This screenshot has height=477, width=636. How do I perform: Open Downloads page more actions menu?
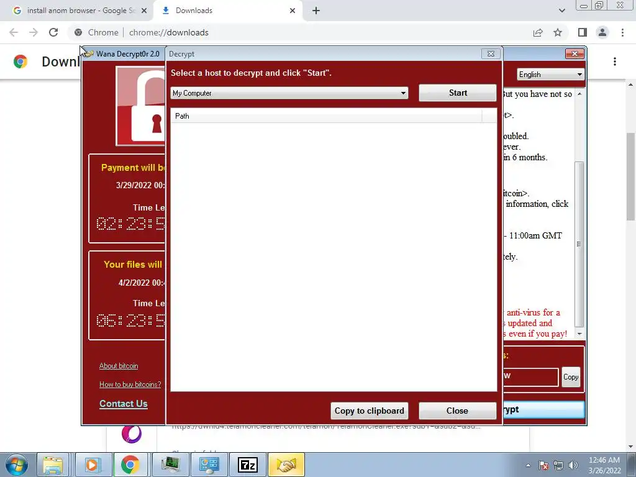click(x=615, y=61)
